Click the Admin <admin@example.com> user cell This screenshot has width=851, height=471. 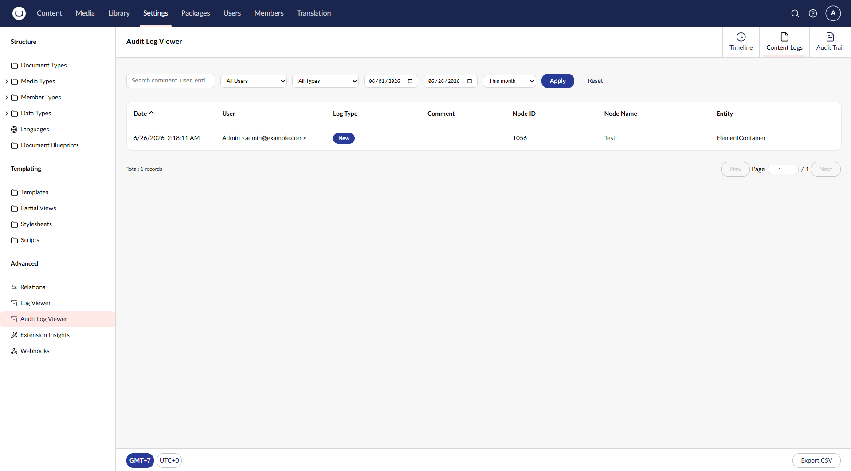[x=264, y=138]
